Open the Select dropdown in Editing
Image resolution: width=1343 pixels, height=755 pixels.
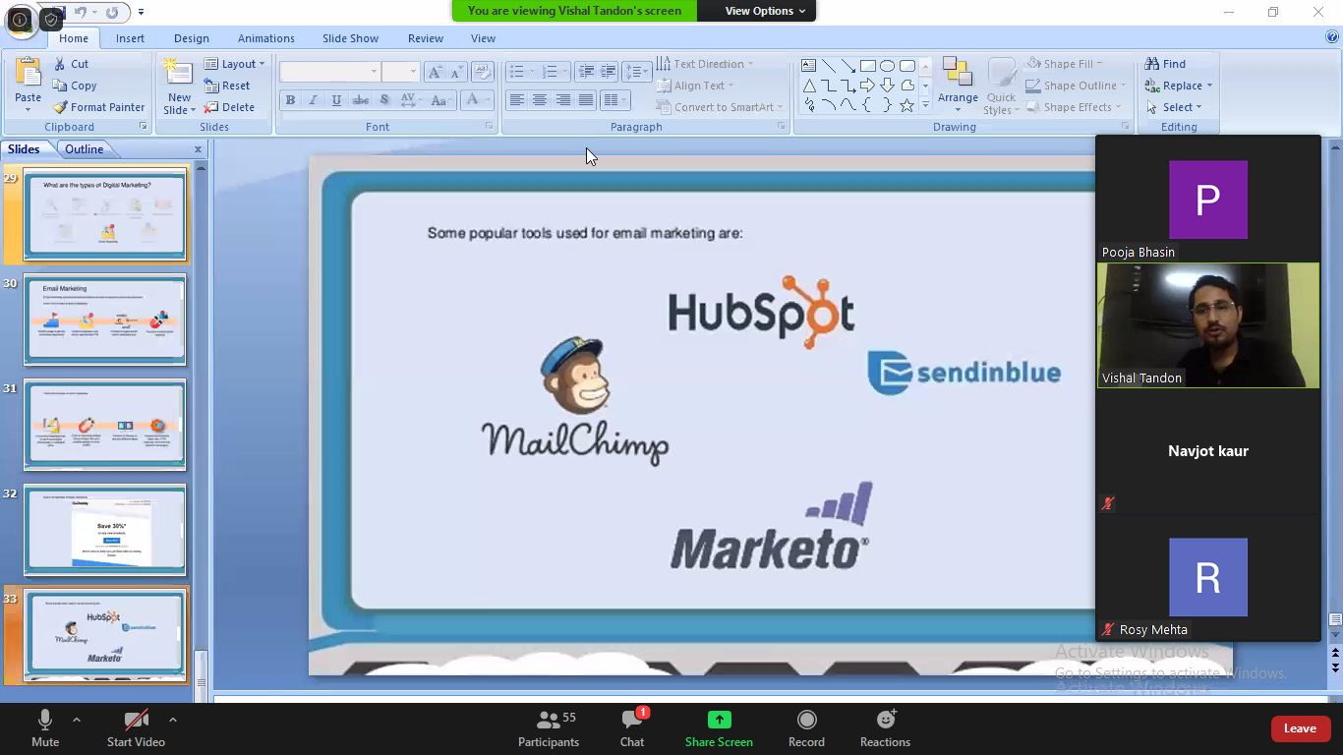[1174, 107]
